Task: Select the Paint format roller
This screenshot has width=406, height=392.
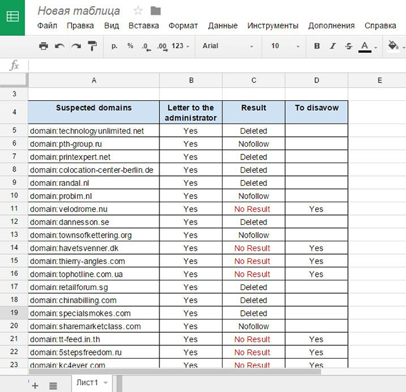Action: coord(93,46)
